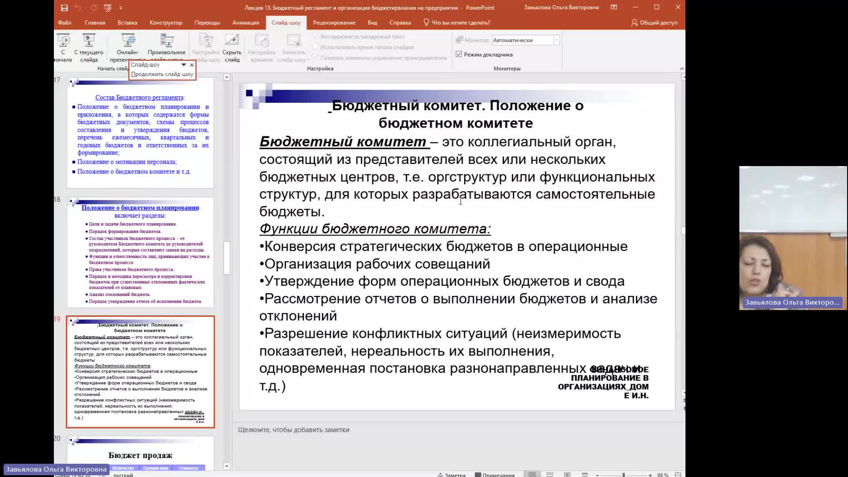
Task: Switch to the Анимация tab
Action: (246, 23)
